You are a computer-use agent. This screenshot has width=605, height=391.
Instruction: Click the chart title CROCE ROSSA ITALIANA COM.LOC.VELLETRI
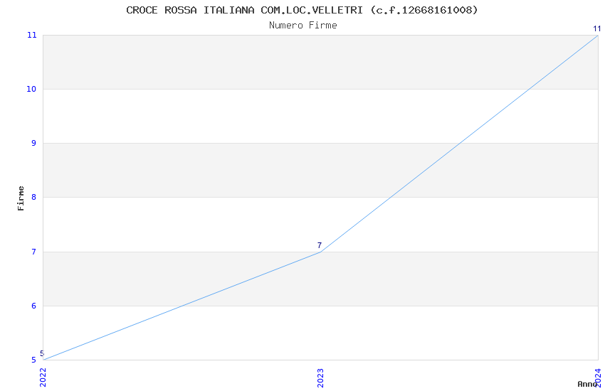pos(302,10)
